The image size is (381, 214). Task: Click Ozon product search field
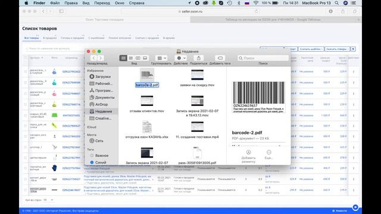55,49
